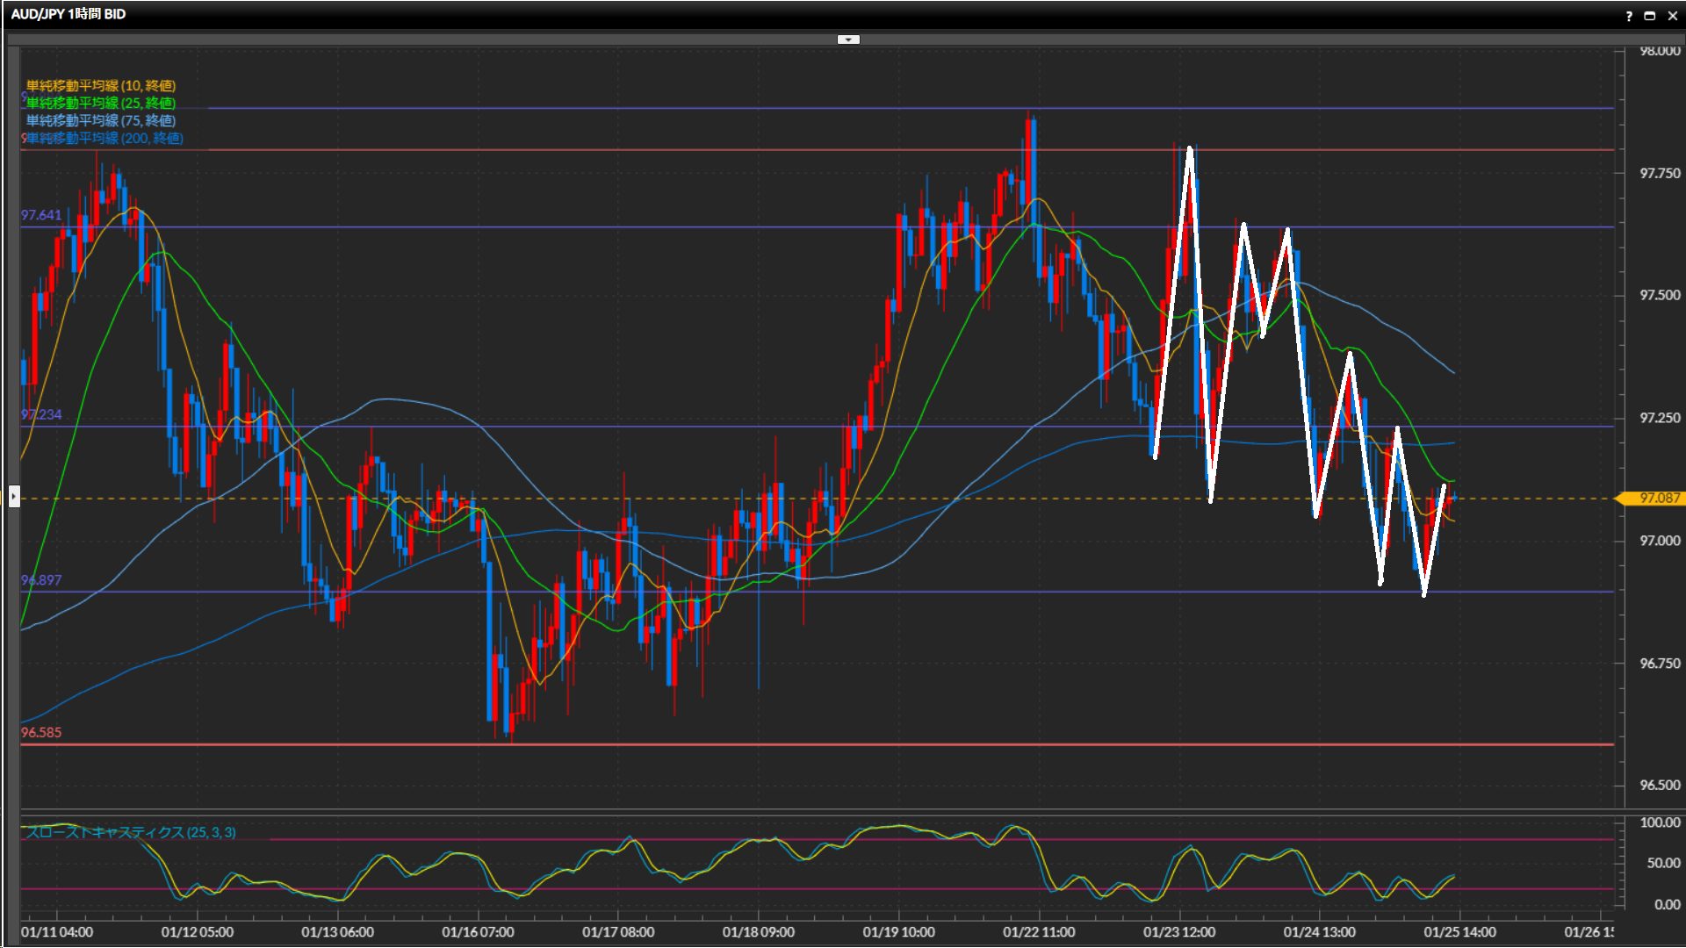The image size is (1686, 948).
Task: Expand the hidden toolbar arrow at top center
Action: tap(848, 39)
